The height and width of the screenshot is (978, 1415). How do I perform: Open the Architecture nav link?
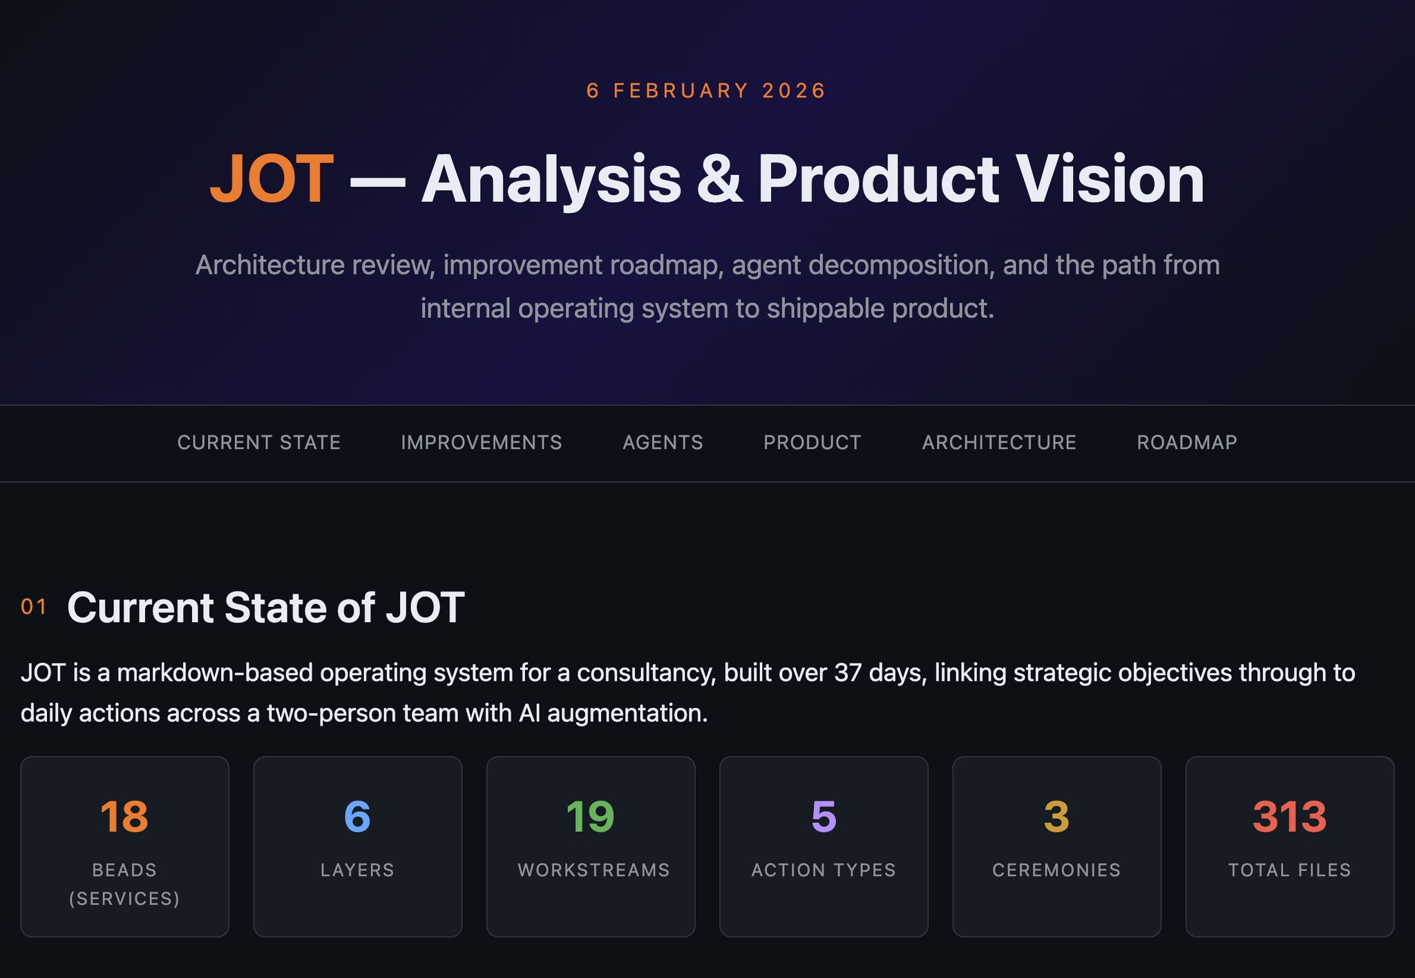tap(998, 442)
